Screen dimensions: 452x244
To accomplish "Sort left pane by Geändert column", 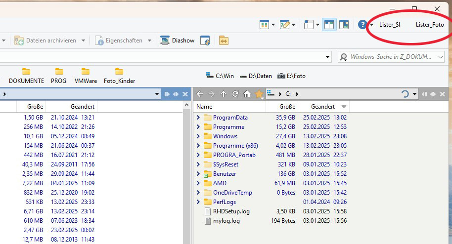I will [x=72, y=107].
